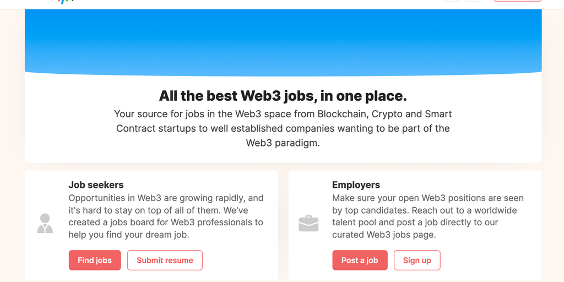564x282 pixels.
Task: Click the left small square header button
Action: (451, 1)
